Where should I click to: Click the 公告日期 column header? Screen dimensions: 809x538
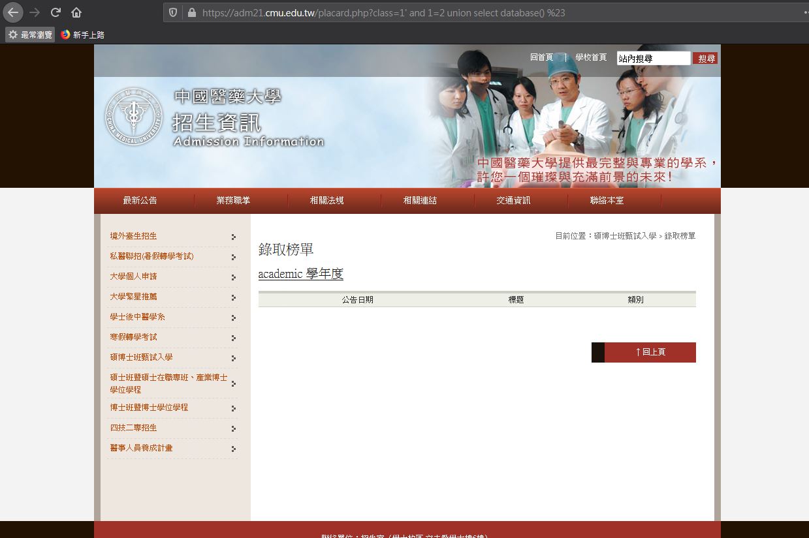click(358, 300)
